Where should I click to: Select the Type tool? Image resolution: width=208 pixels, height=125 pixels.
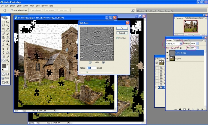tap(8, 49)
